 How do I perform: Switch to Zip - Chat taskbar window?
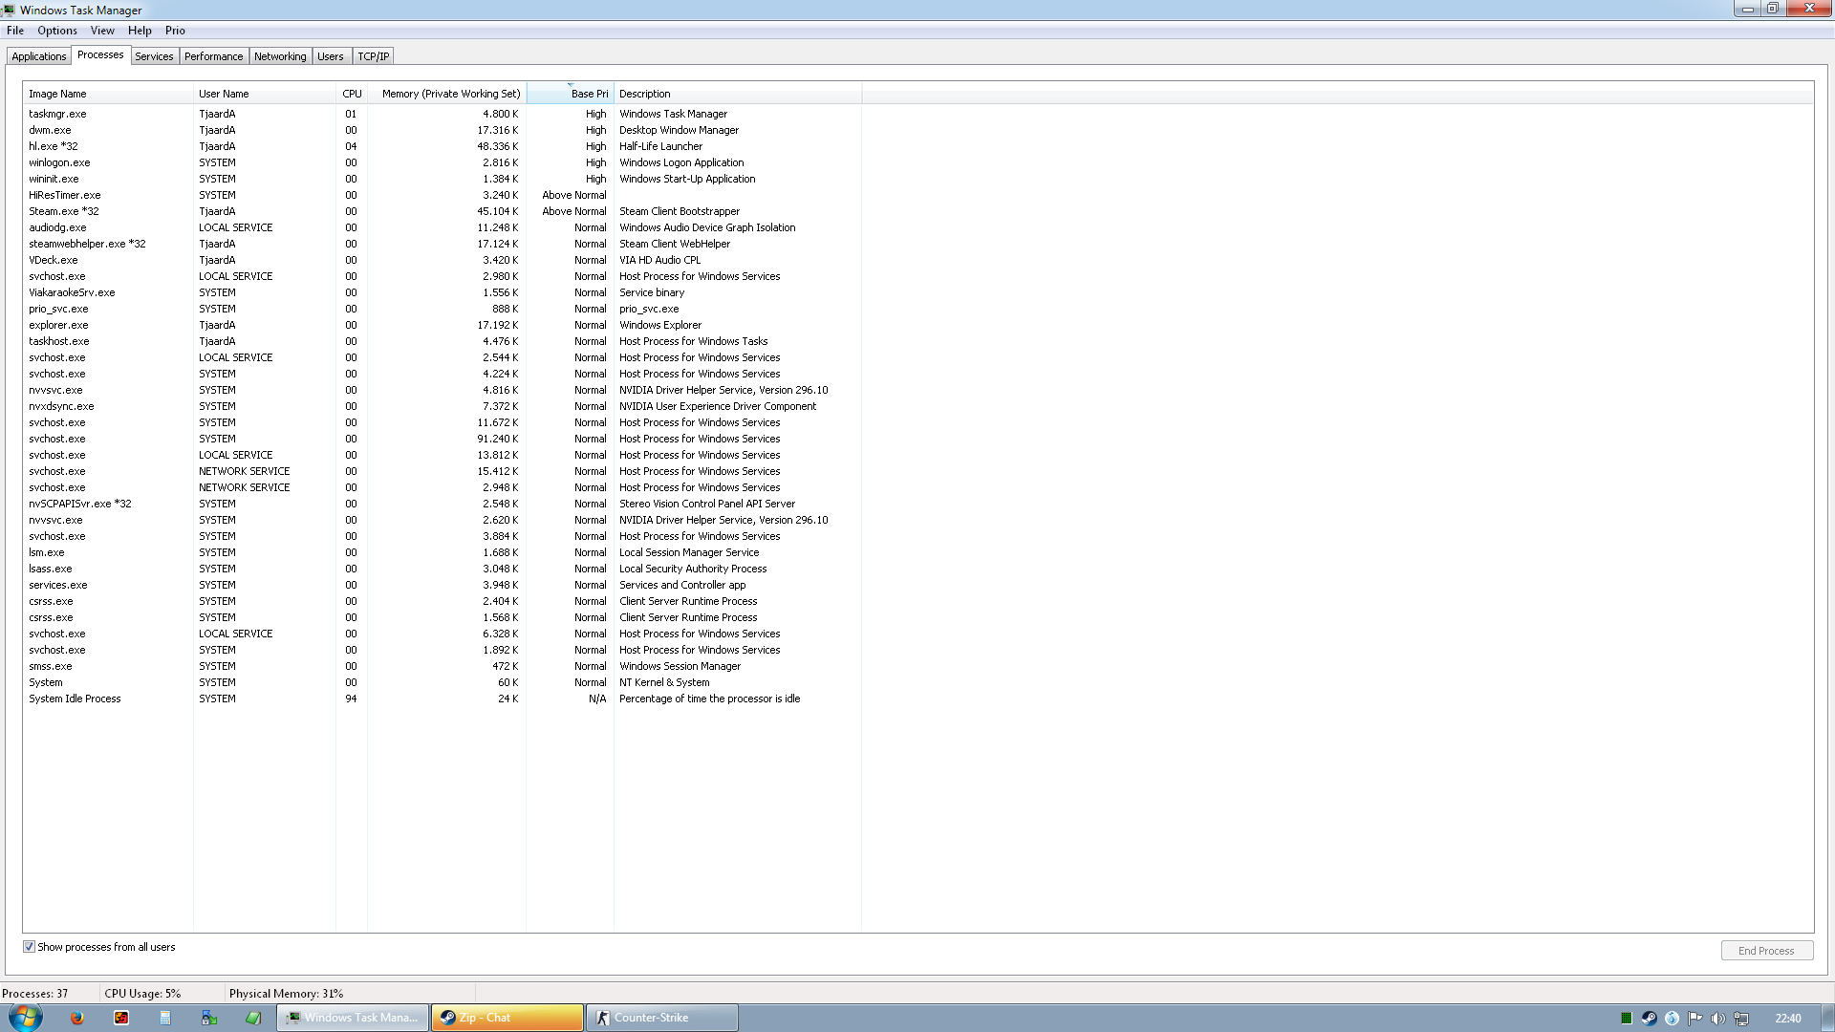(507, 1018)
